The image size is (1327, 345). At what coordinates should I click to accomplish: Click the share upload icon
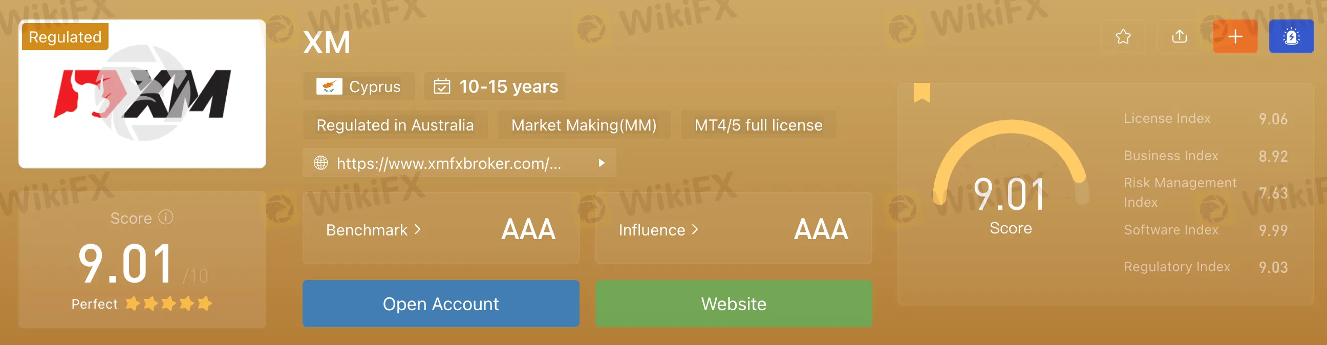[x=1179, y=36]
